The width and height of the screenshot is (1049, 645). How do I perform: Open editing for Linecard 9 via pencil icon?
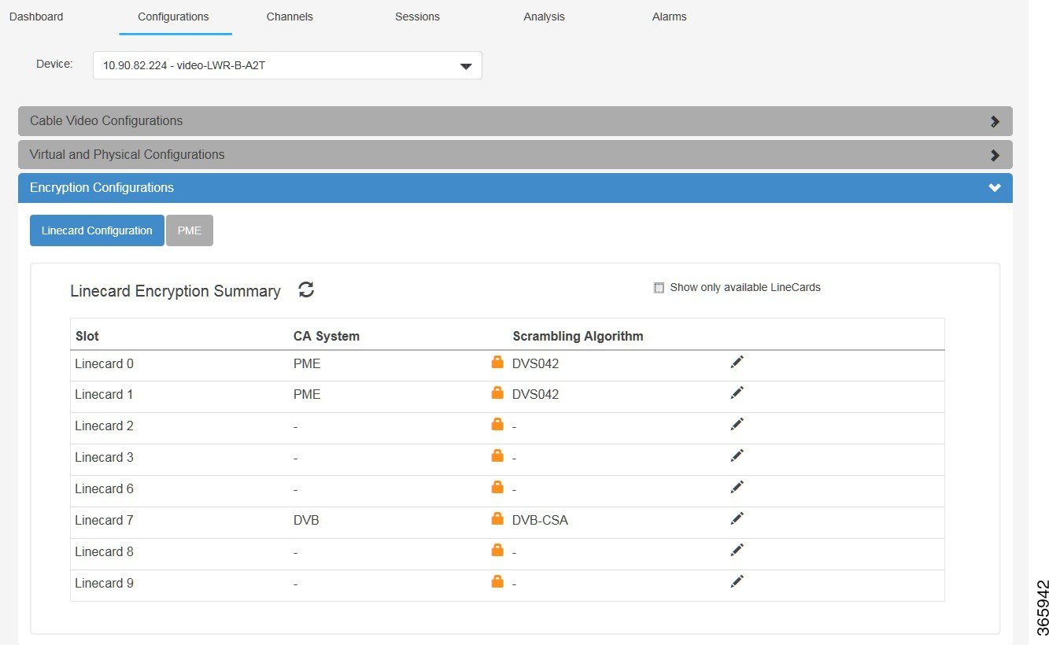(737, 580)
